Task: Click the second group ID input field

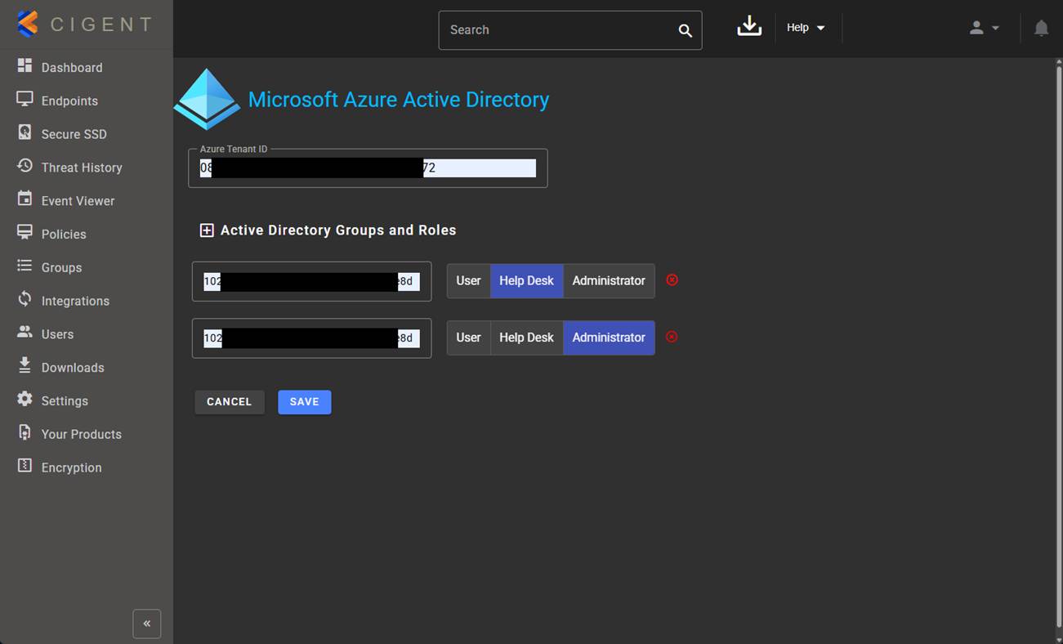Action: coord(311,338)
